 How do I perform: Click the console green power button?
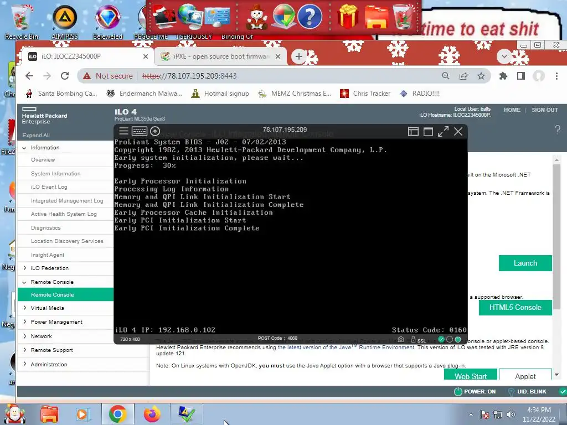[458, 339]
